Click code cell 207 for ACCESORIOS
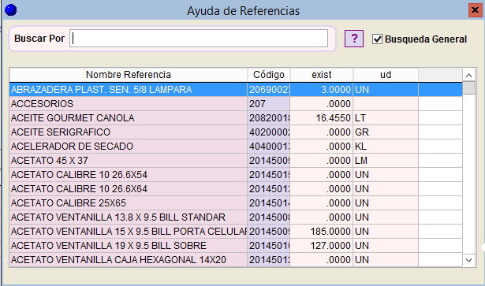Image resolution: width=485 pixels, height=286 pixels. (268, 104)
